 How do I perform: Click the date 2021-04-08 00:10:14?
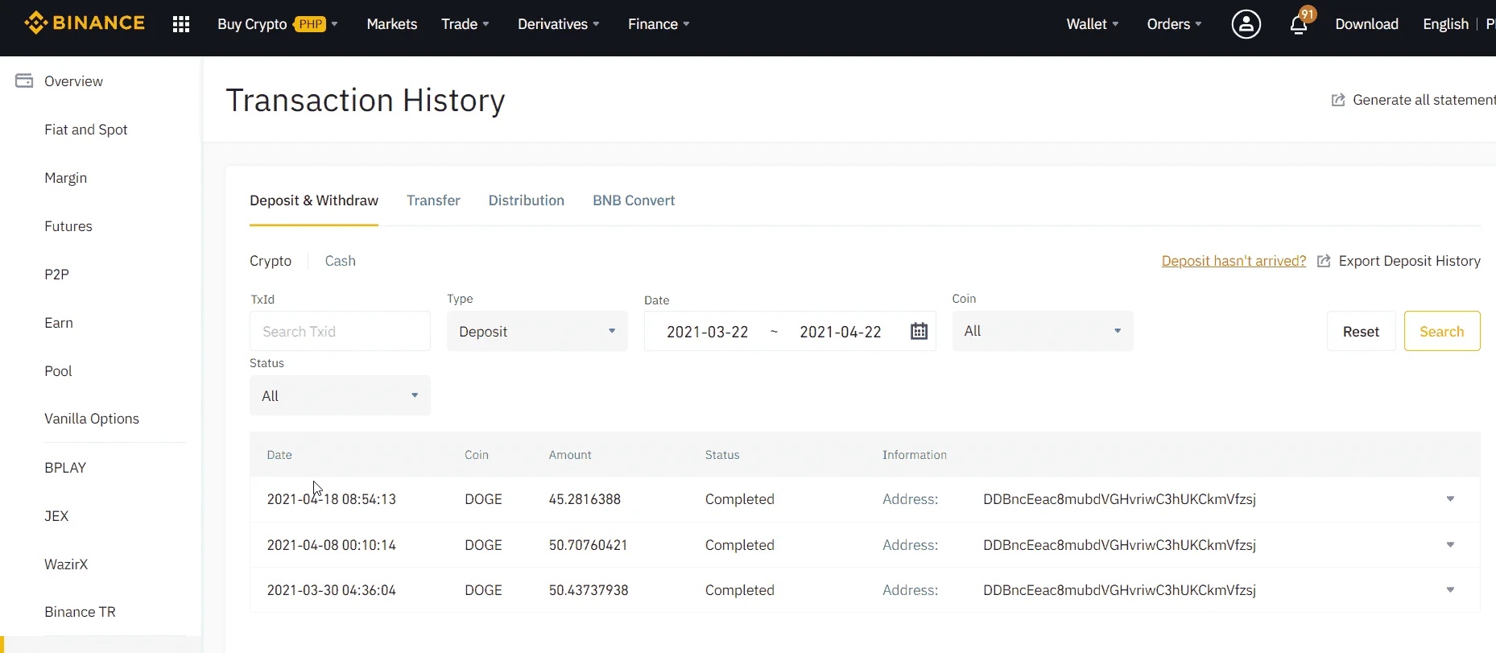pyautogui.click(x=332, y=545)
